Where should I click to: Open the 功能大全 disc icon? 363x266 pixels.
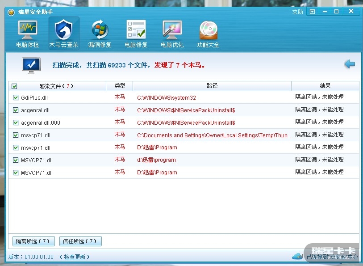point(209,30)
